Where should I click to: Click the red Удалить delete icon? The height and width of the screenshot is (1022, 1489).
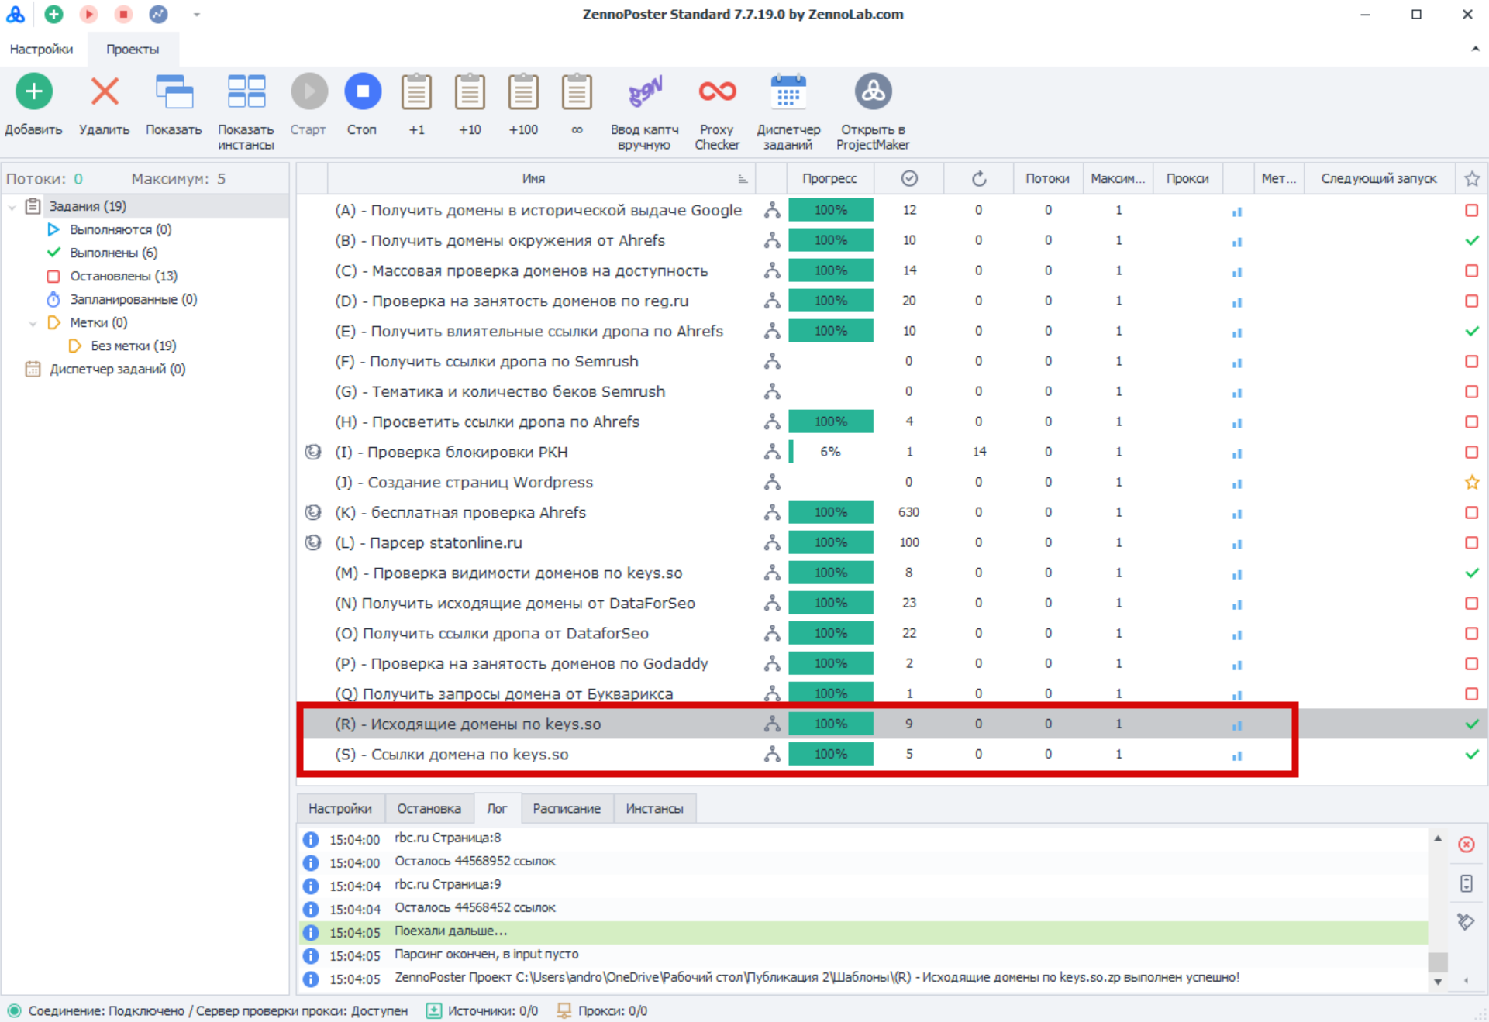(105, 91)
